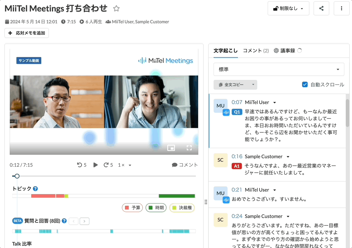Click the green 時期 segment in topic timeline
Screen dimensions: 352x248
click(177, 196)
